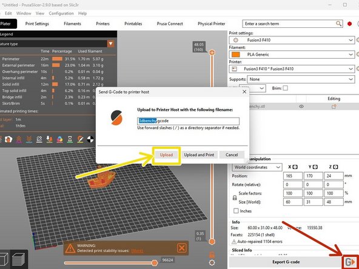Click the custom G-code pencil icon
The image size is (359, 269).
(x=81, y=139)
